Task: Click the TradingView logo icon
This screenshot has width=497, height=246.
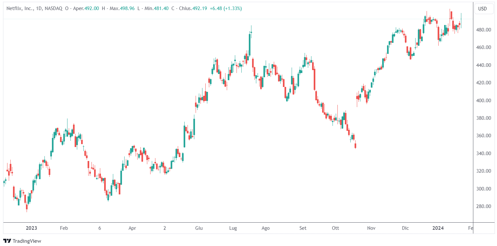Action: [x=7, y=241]
